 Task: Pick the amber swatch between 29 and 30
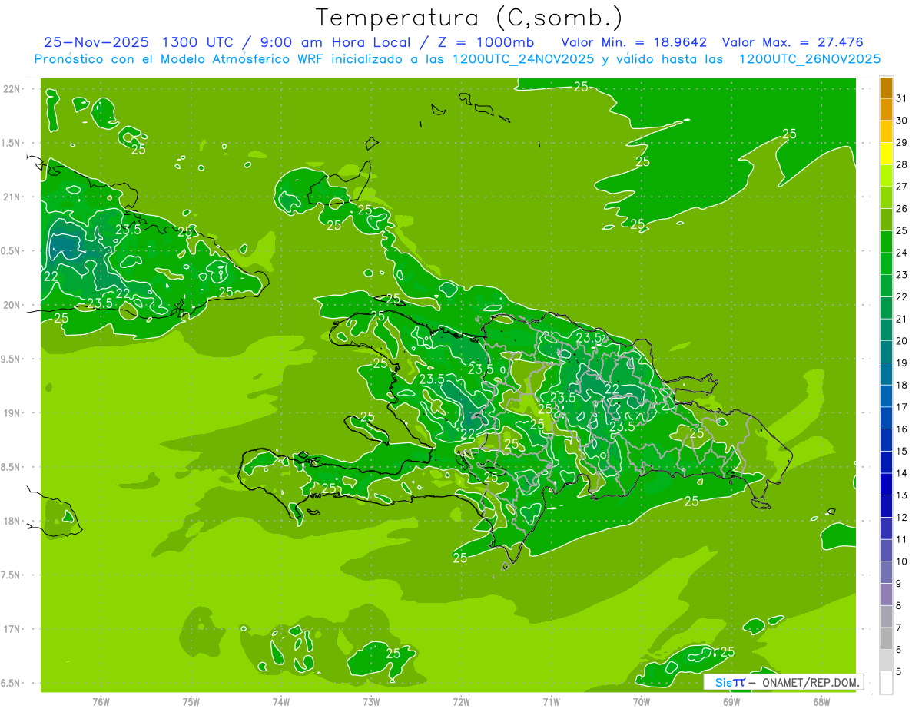click(886, 131)
